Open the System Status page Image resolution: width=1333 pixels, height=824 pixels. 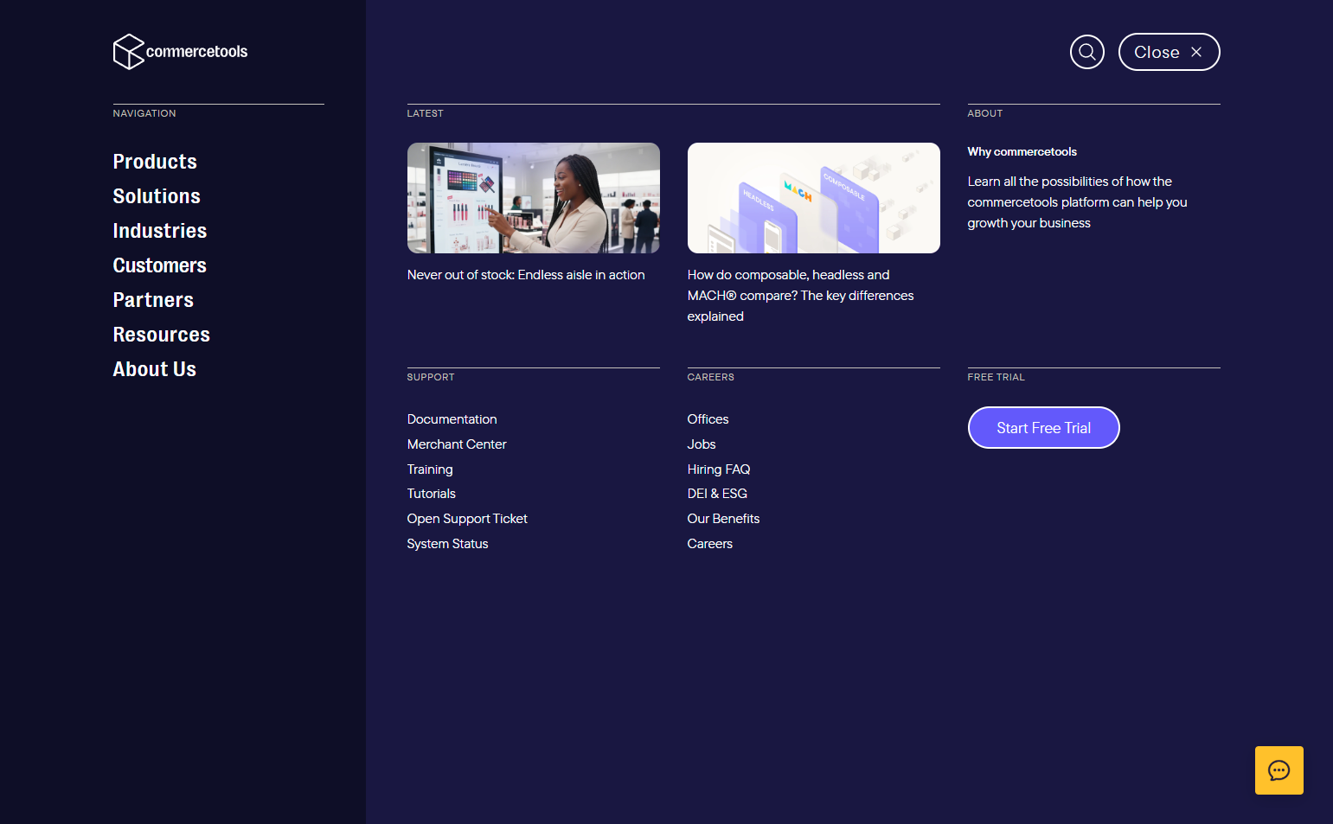[x=447, y=543]
